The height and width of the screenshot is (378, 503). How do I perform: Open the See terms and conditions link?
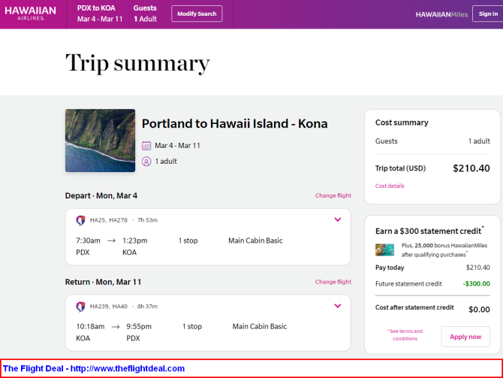pos(405,334)
